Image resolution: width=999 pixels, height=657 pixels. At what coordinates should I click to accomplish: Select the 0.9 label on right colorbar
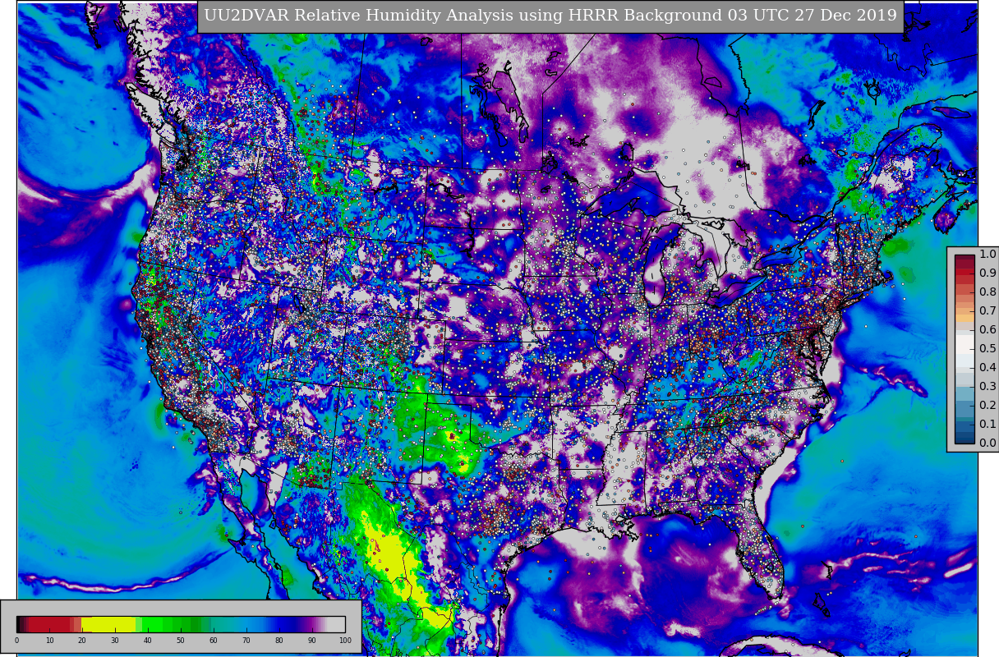[987, 273]
